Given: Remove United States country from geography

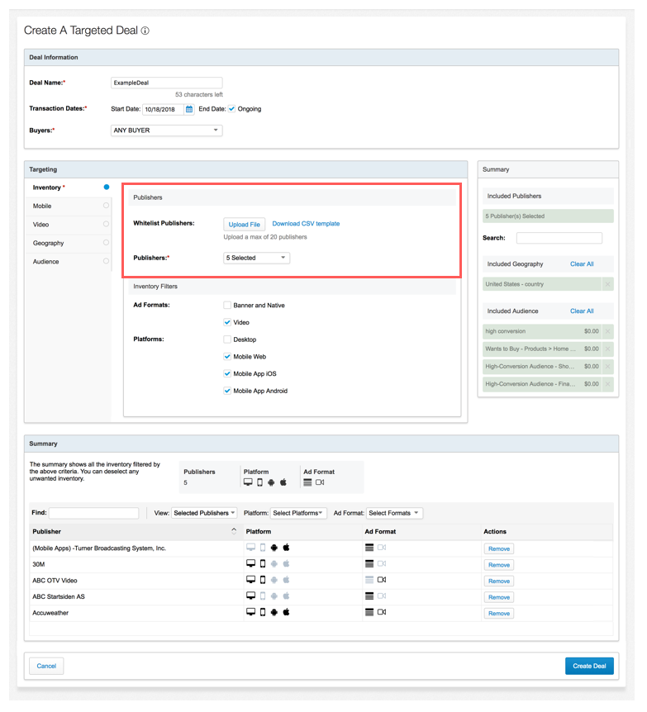Looking at the screenshot, I should (x=608, y=284).
